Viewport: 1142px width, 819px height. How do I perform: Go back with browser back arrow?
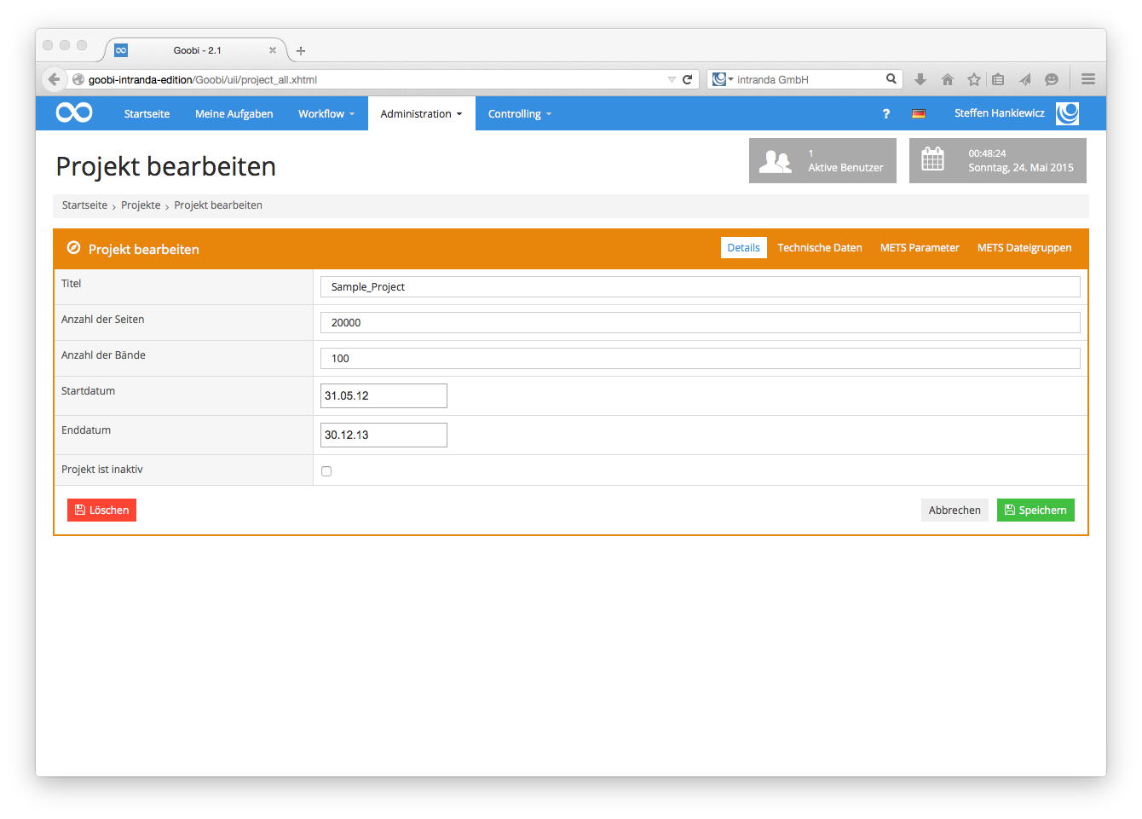(54, 79)
